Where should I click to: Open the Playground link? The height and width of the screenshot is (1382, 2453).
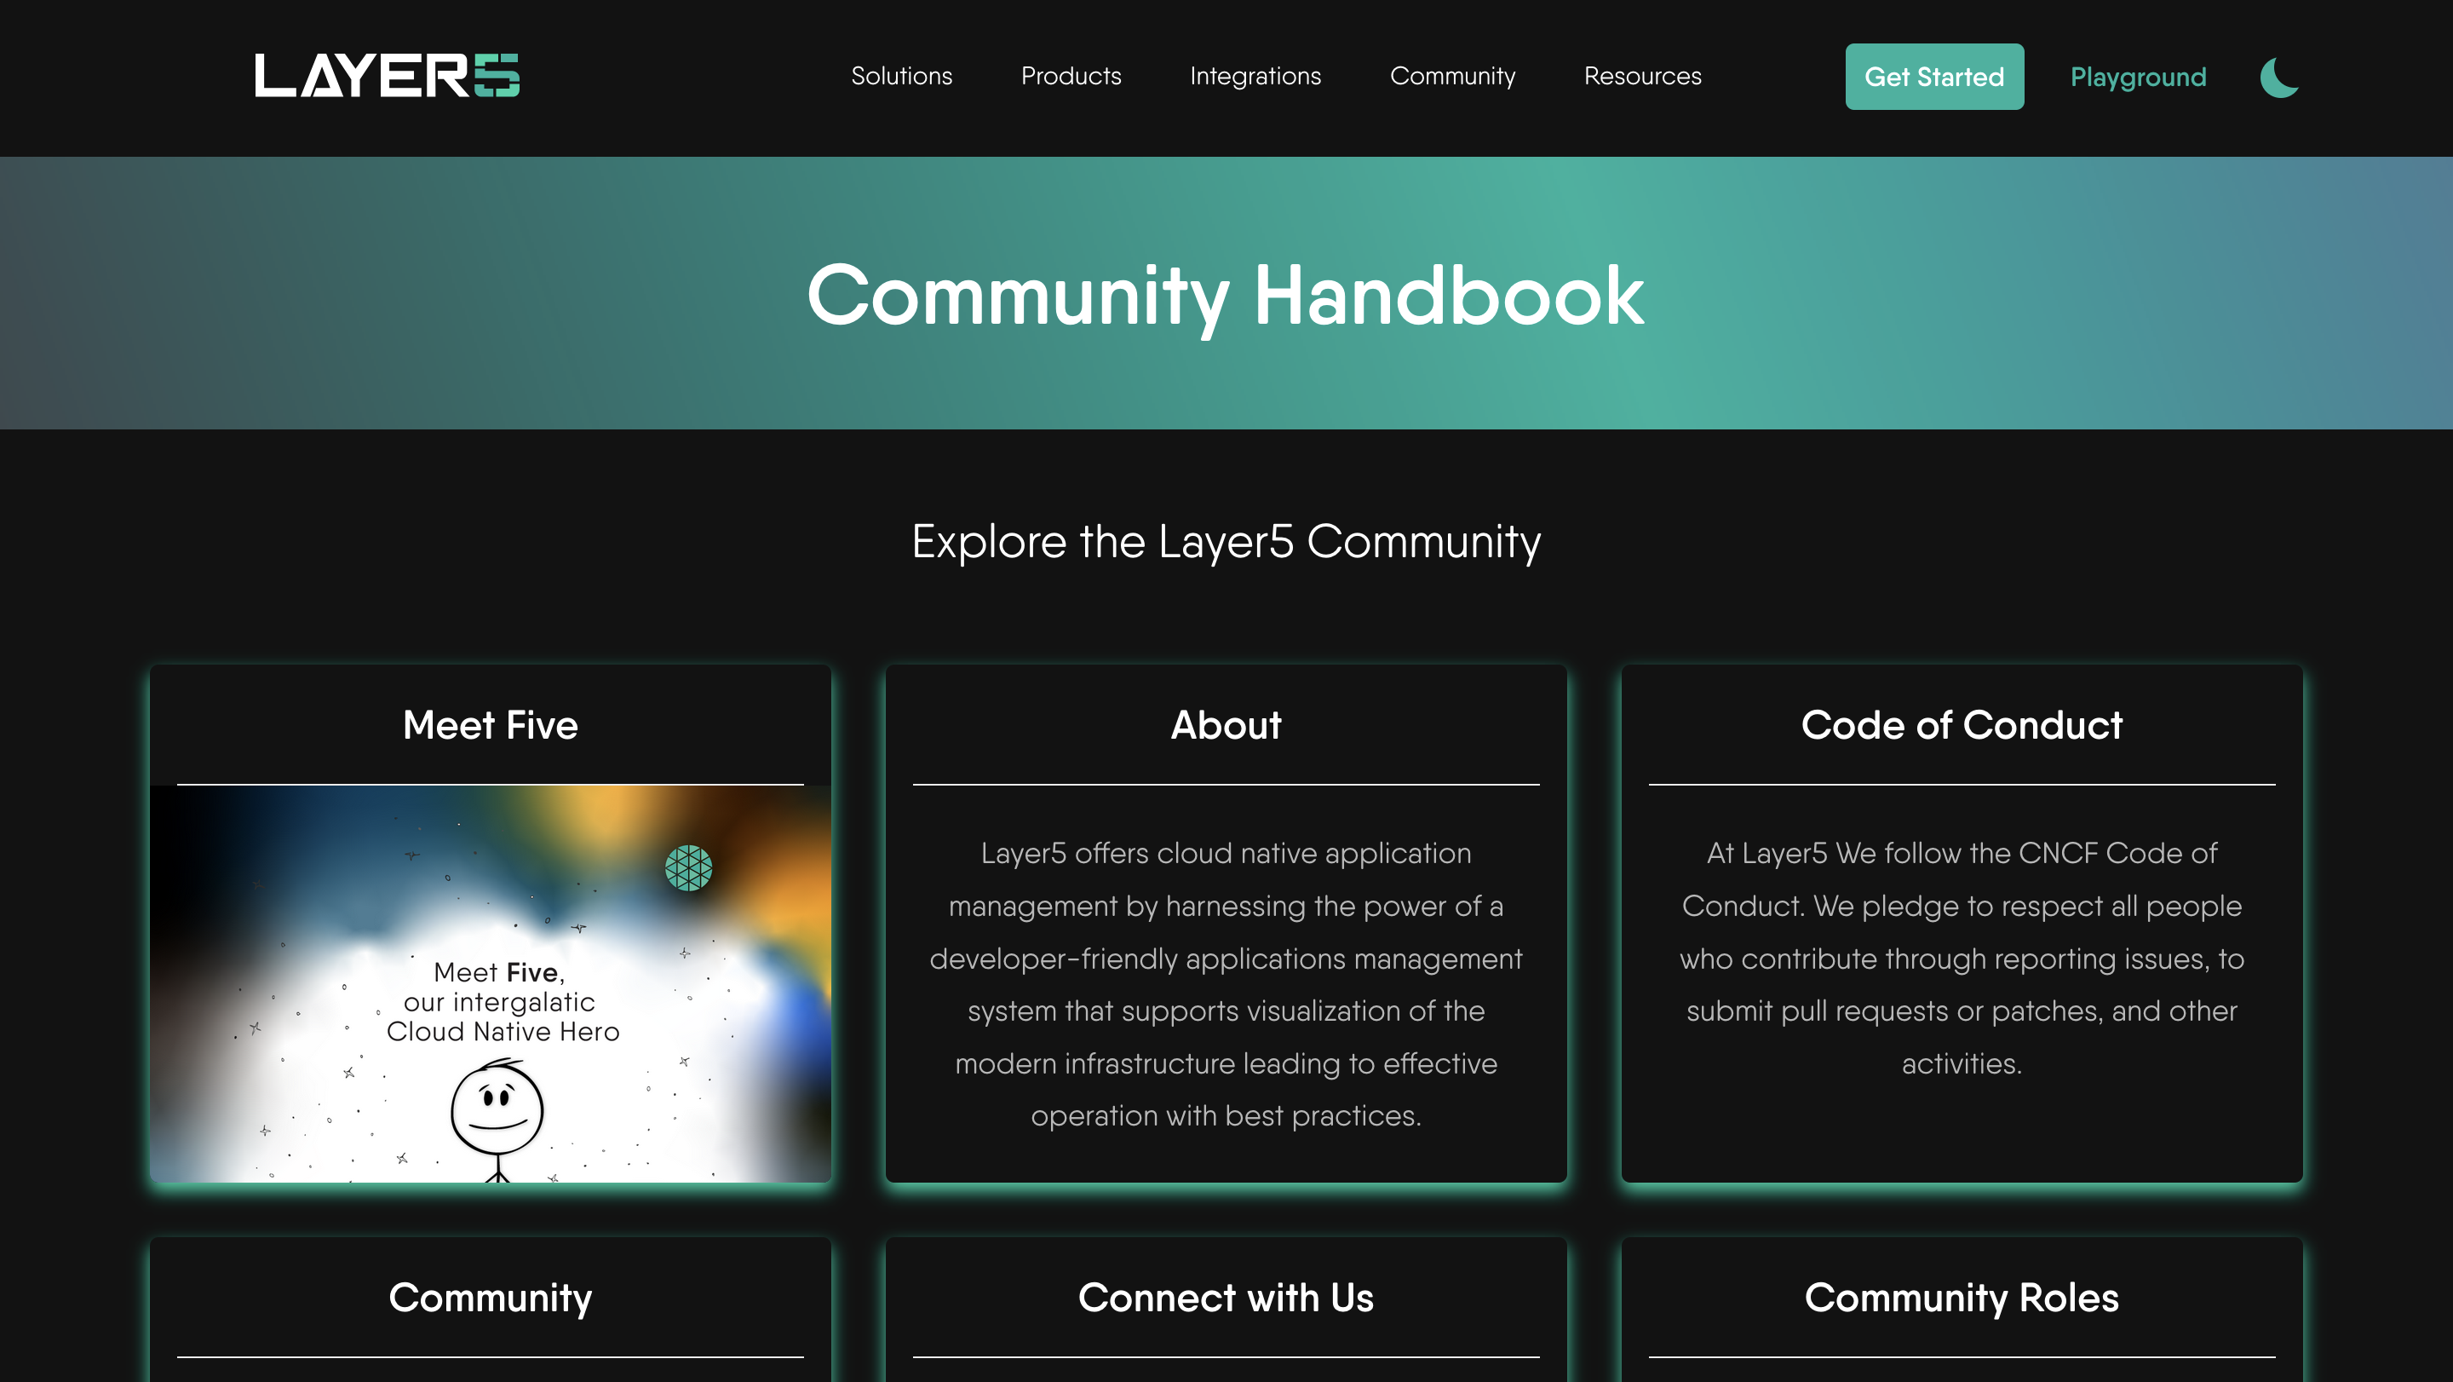[x=2137, y=78]
